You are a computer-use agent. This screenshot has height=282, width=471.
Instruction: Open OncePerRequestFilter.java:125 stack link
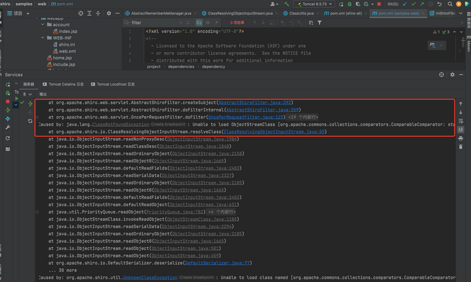tap(246, 117)
